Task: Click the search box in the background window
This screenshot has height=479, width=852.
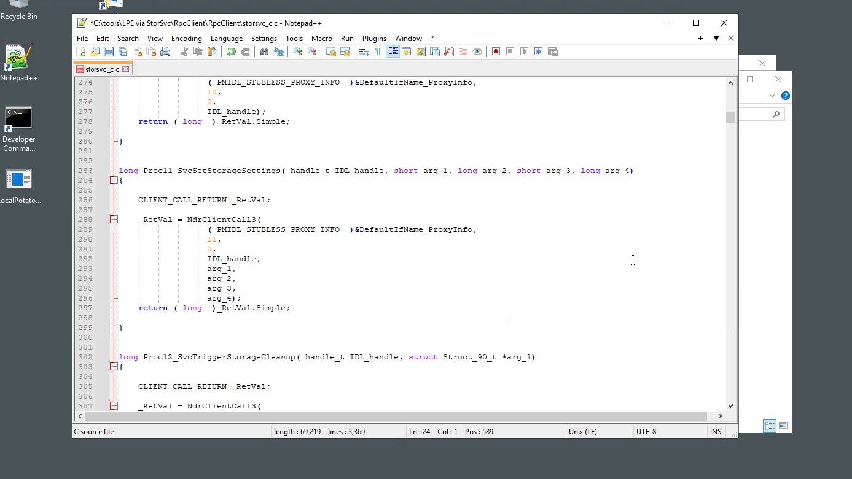Action: coord(762,114)
